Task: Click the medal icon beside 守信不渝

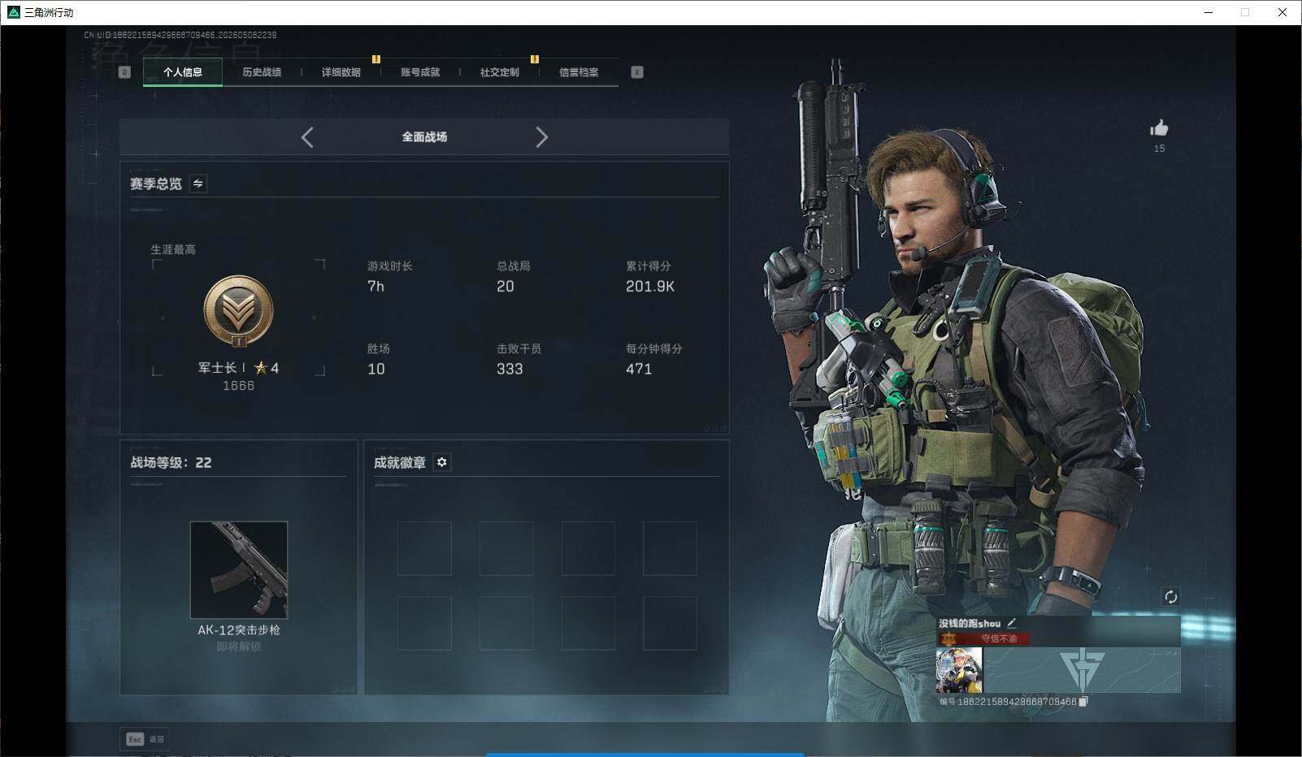Action: 948,638
